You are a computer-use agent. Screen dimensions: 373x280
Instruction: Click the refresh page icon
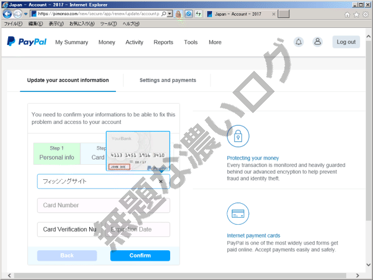198,14
